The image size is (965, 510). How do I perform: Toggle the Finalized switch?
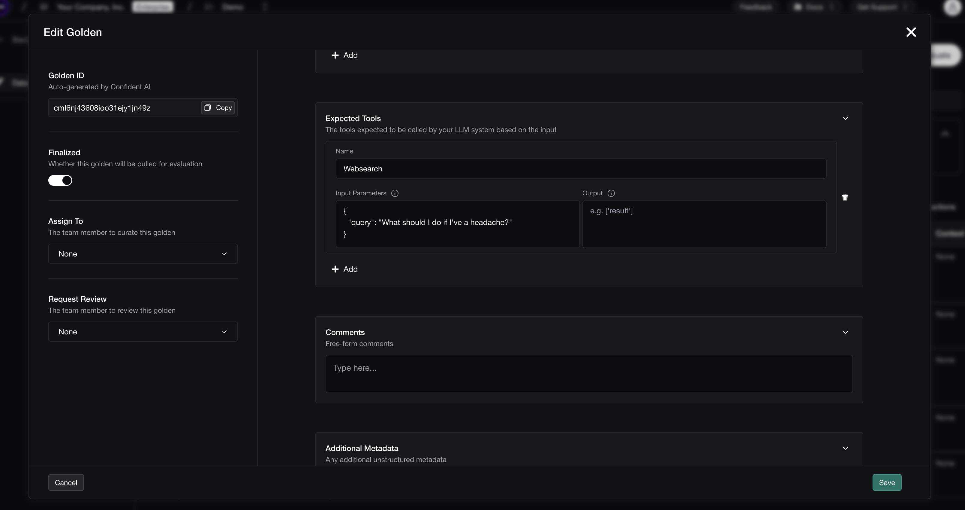[60, 180]
